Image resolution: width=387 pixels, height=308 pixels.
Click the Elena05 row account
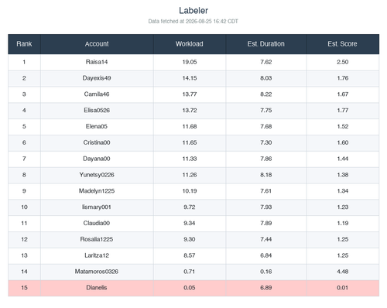click(97, 126)
